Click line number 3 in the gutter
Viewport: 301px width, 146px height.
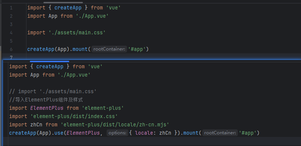[11, 24]
